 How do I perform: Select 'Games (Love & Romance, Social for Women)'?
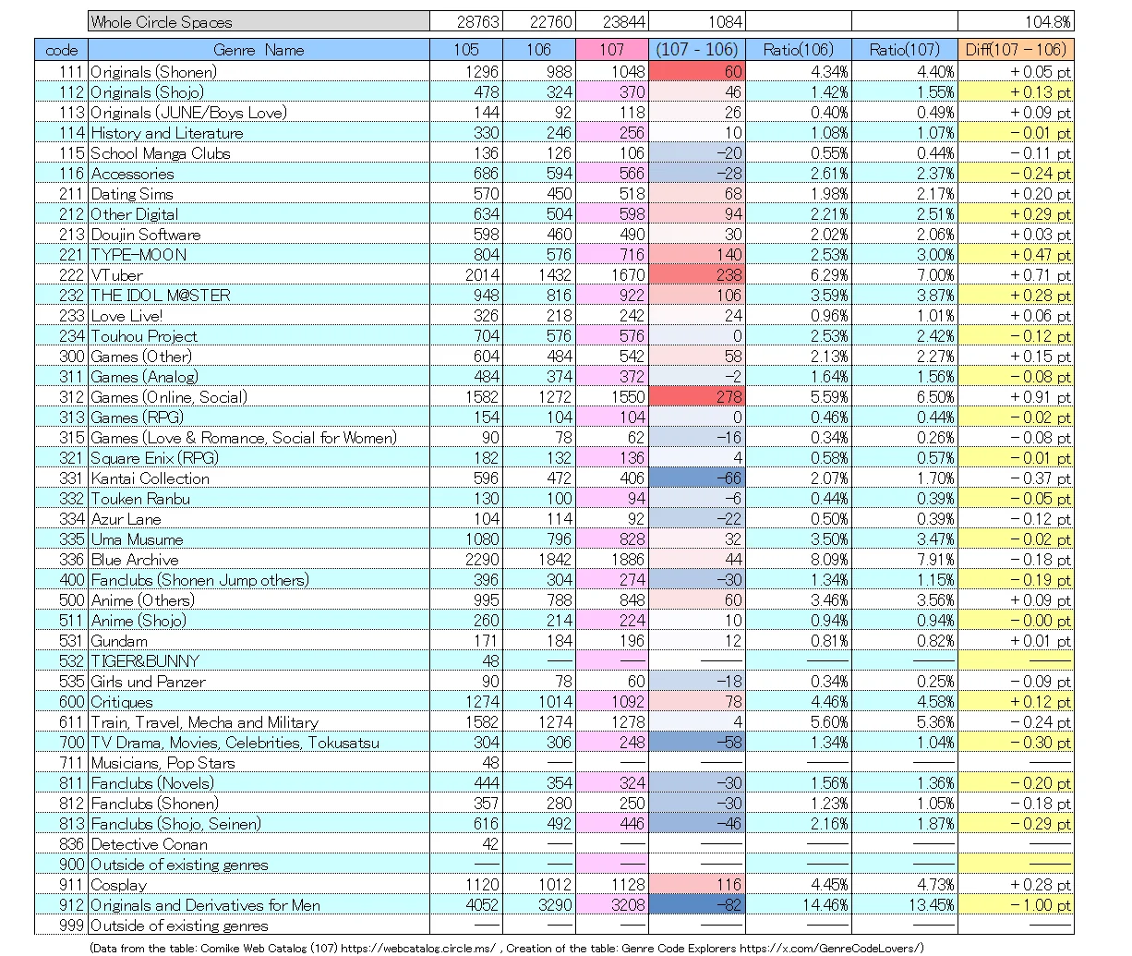[x=259, y=438]
